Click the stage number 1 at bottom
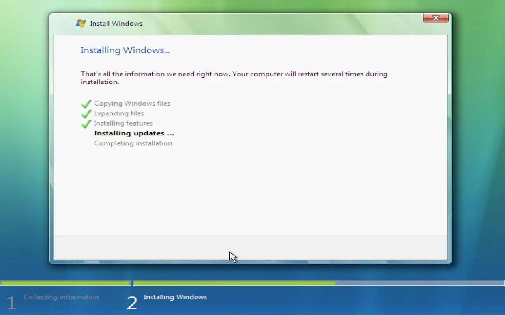505x315 pixels. point(11,303)
